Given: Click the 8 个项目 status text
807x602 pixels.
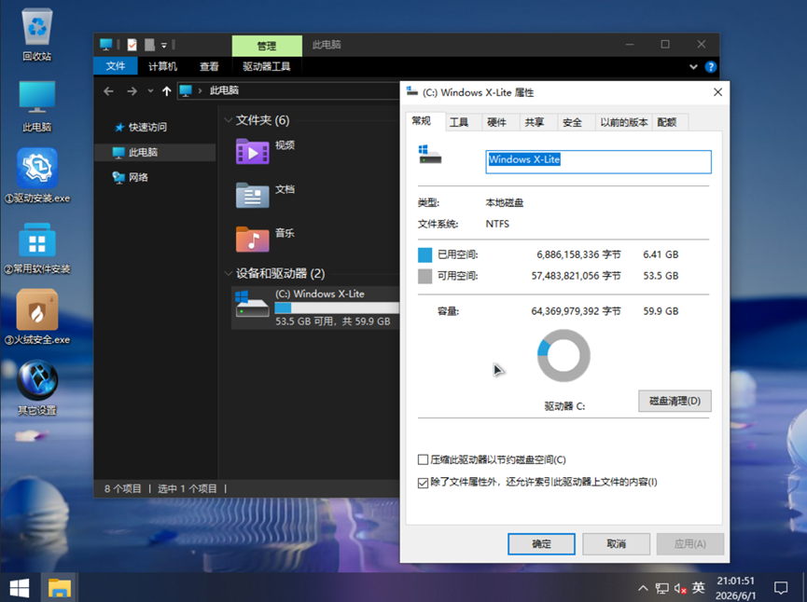Looking at the screenshot, I should pyautogui.click(x=123, y=488).
